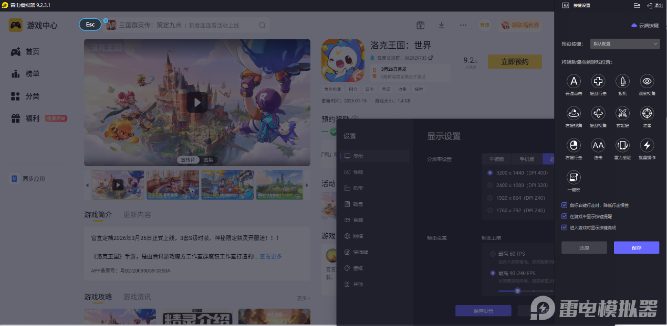
Task: Play the 洛克王国 trailer video
Action: [x=197, y=102]
